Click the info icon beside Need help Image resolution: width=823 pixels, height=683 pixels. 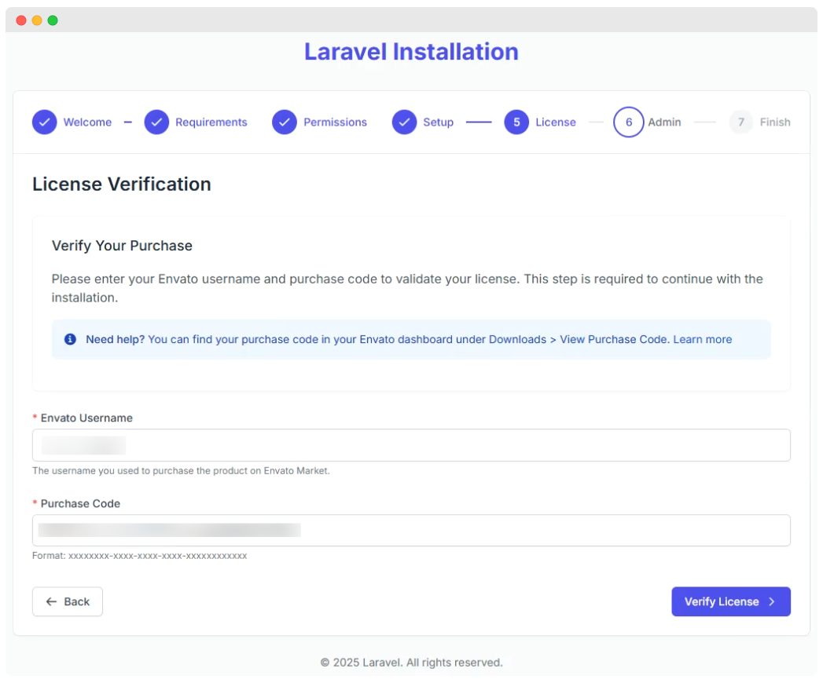click(70, 339)
